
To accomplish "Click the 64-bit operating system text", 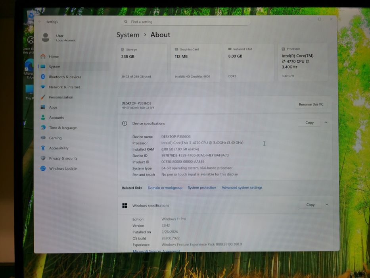I will tap(197, 168).
